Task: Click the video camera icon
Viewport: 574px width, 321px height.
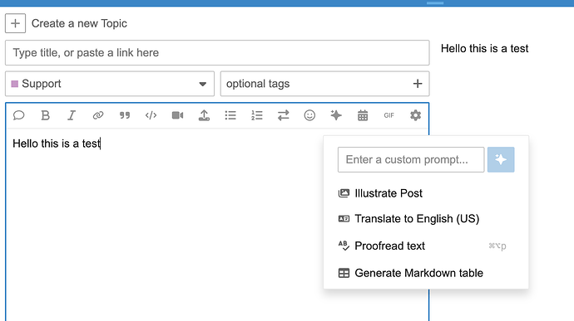Action: [x=177, y=115]
